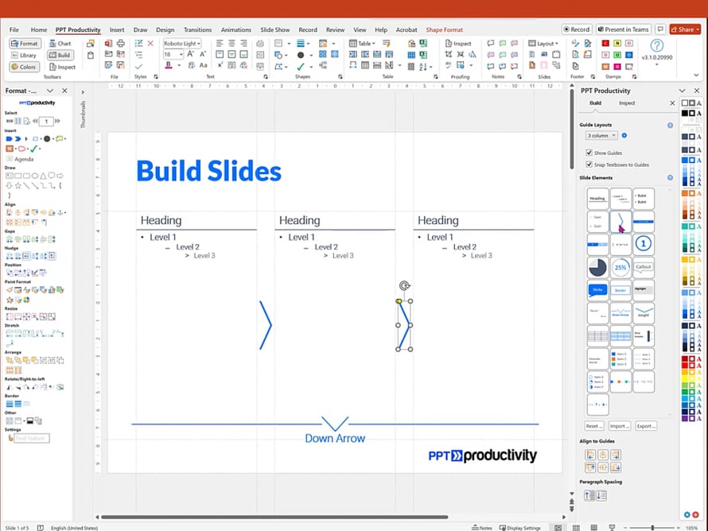Insert the blue Sticky note element
Screen dimensions: 708x531
[x=597, y=290]
